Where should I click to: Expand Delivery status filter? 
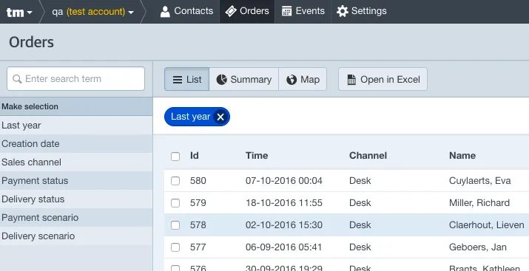click(x=76, y=199)
